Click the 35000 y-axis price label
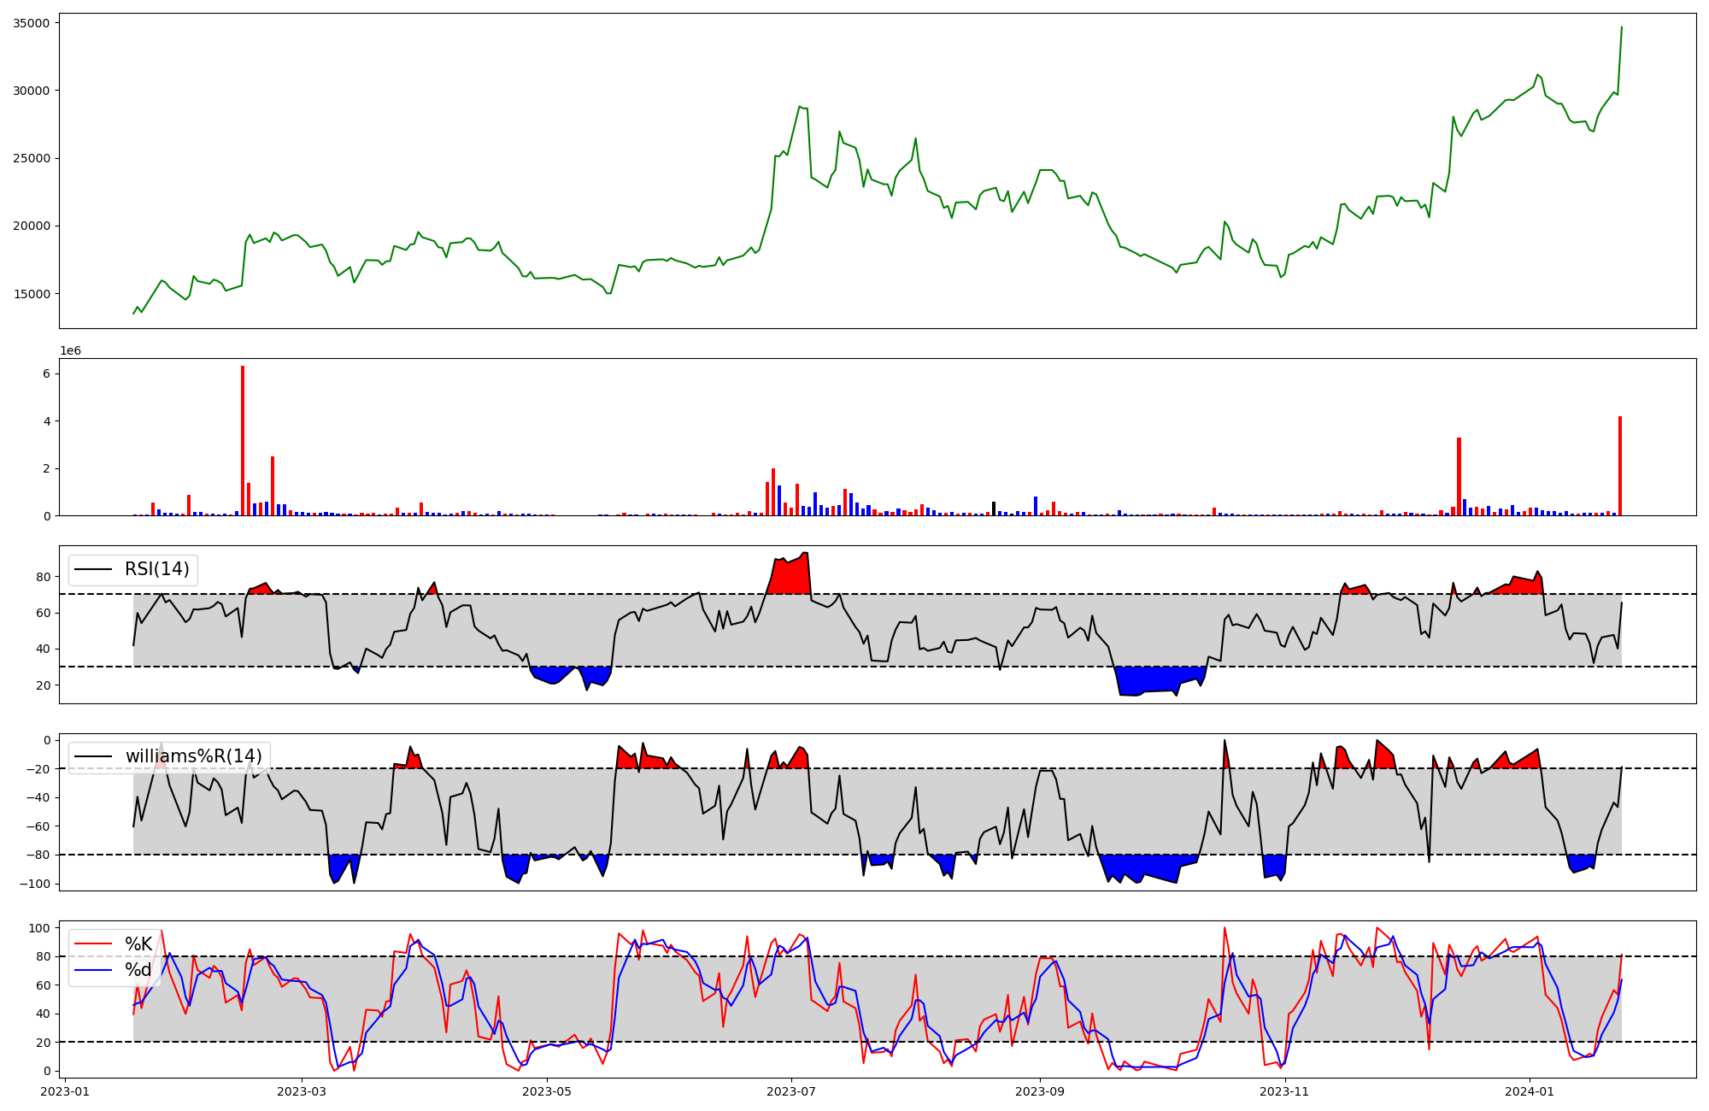The width and height of the screenshot is (1709, 1111). pyautogui.click(x=31, y=23)
